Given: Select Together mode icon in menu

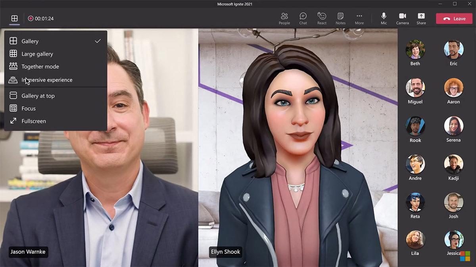Looking at the screenshot, I should pos(13,66).
